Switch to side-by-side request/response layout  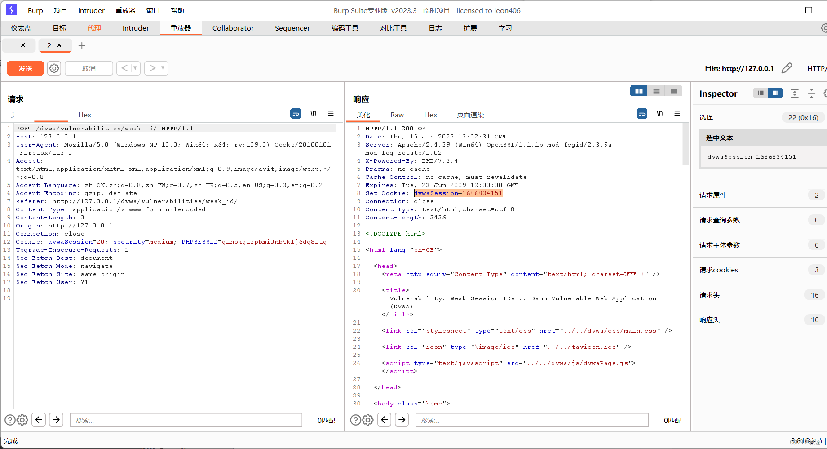click(x=638, y=91)
